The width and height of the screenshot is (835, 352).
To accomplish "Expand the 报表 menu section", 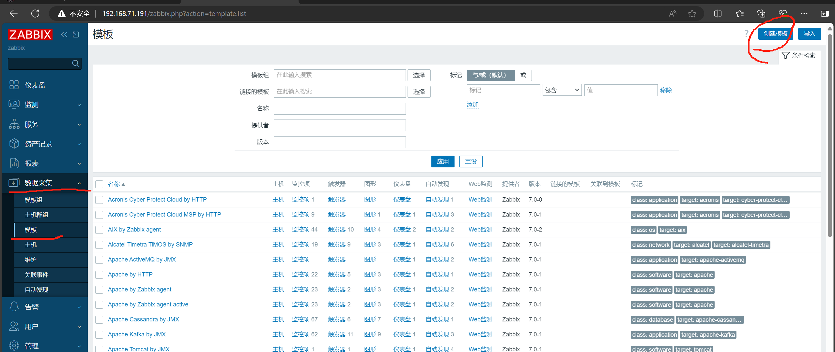I will click(x=79, y=163).
